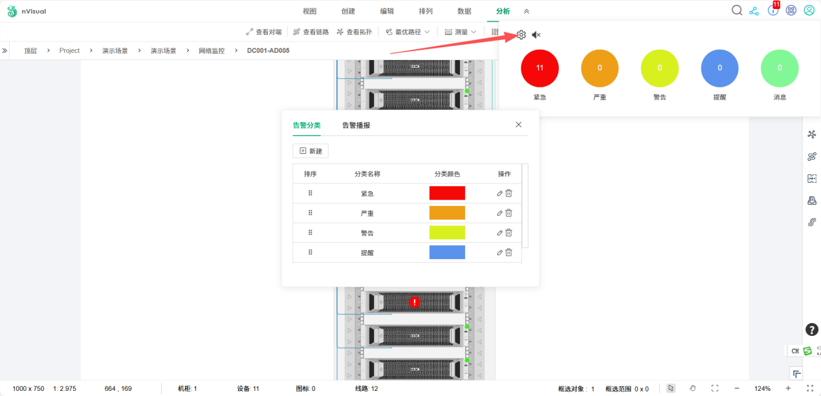Click the orange 严重 alarm circle
The height and width of the screenshot is (396, 821).
(x=600, y=68)
